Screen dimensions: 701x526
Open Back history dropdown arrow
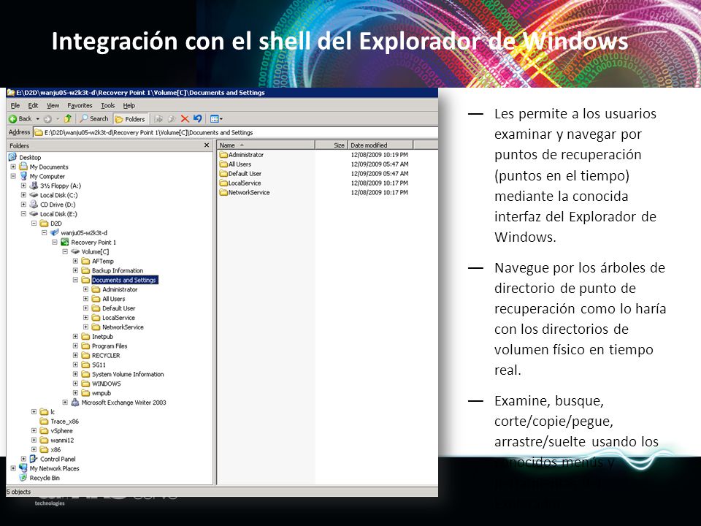tap(37, 119)
